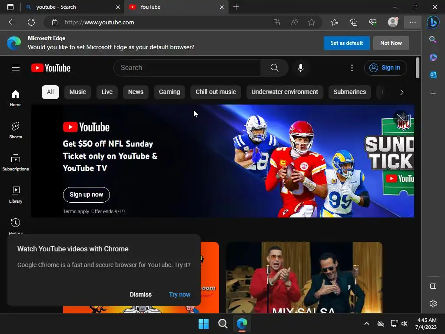The height and width of the screenshot is (334, 445).
Task: Open Edge Settings and more menu
Action: [x=413, y=22]
